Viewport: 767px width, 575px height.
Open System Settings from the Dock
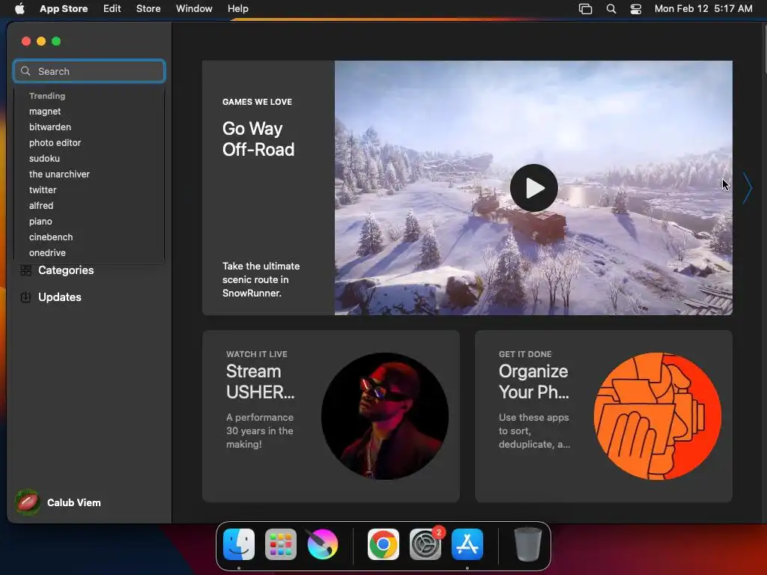pyautogui.click(x=425, y=544)
